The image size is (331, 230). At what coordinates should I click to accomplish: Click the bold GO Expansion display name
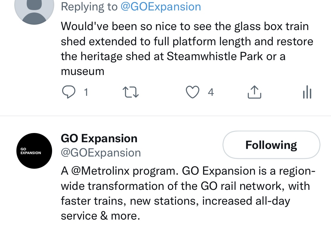[99, 138]
